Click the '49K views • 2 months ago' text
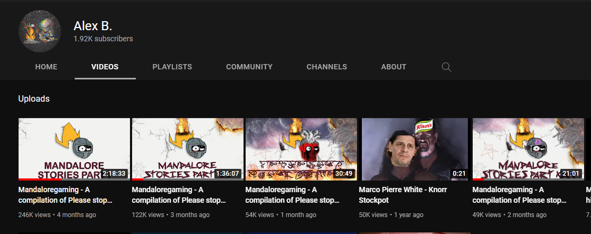The height and width of the screenshot is (234, 591). [x=510, y=215]
